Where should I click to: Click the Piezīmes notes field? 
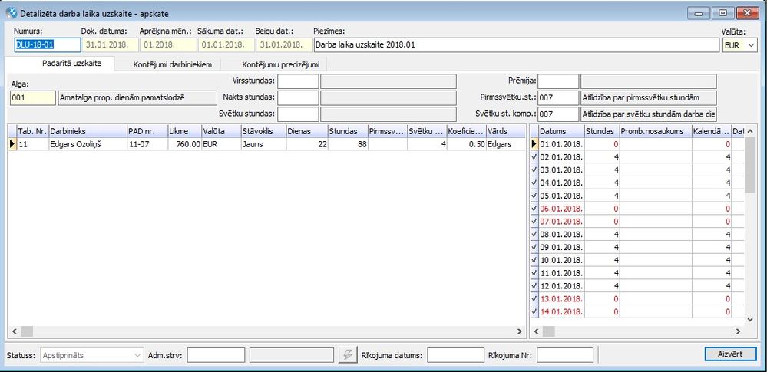coord(516,45)
